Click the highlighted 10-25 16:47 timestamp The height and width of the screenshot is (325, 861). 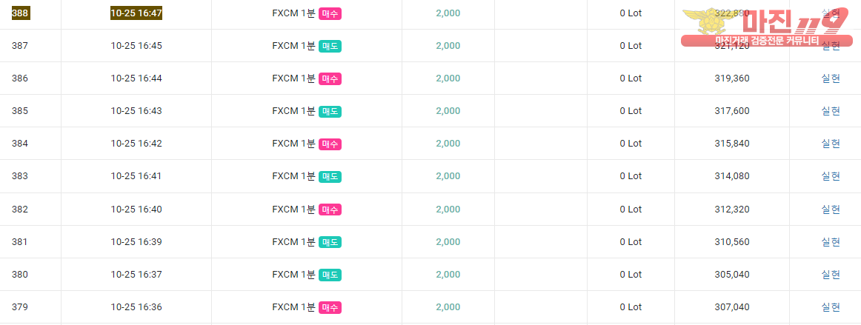pos(137,13)
